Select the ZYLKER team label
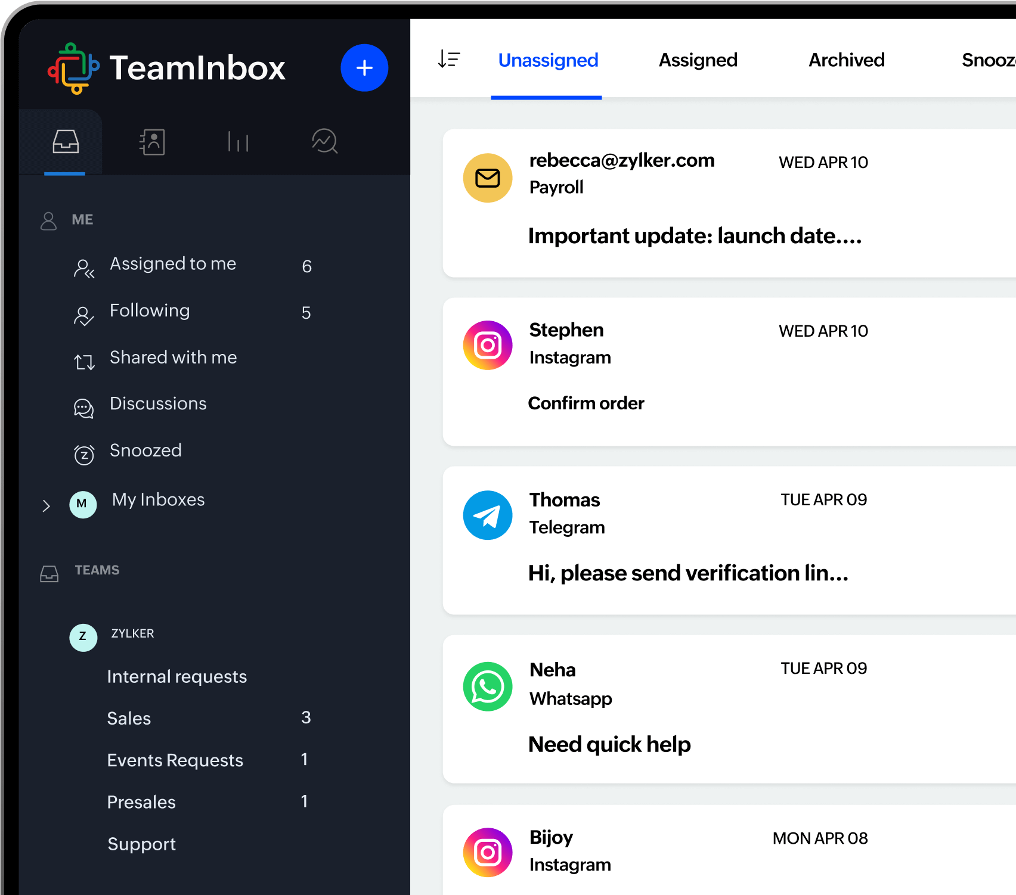Screen dimensions: 1016x895 click(132, 633)
